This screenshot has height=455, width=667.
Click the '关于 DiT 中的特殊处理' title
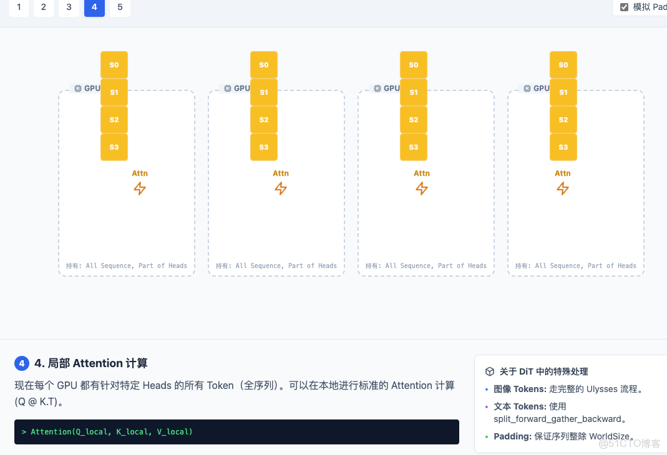coord(543,371)
